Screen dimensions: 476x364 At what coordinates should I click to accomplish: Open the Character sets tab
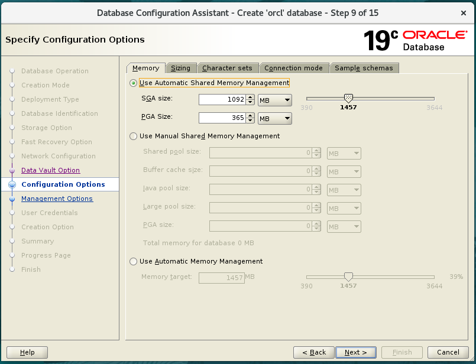tap(227, 69)
